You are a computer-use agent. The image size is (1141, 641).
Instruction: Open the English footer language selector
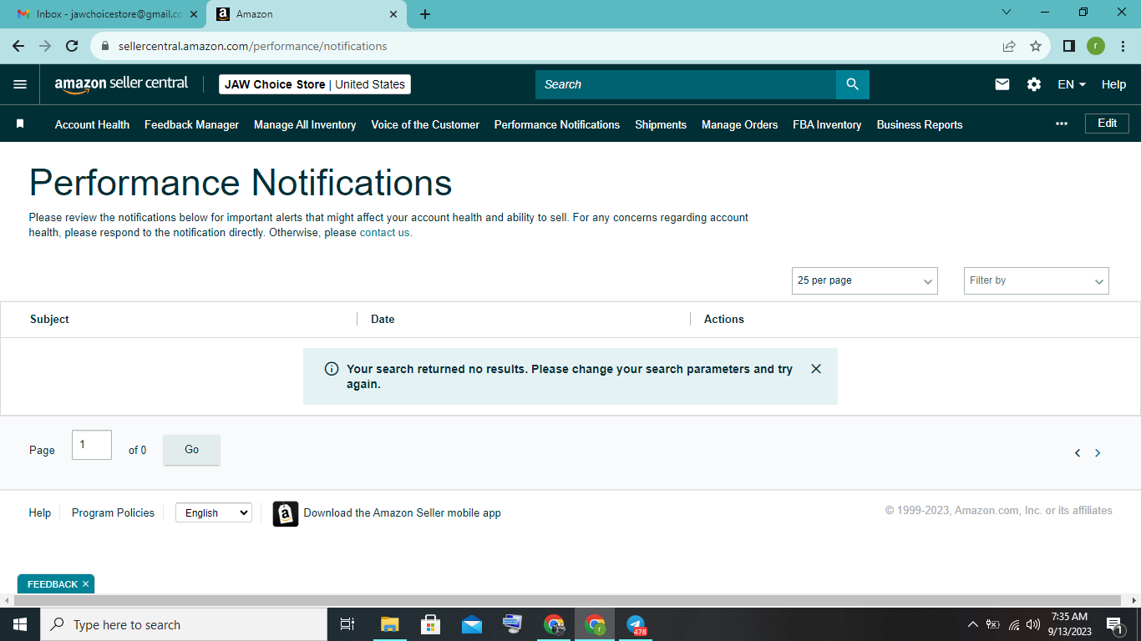214,512
